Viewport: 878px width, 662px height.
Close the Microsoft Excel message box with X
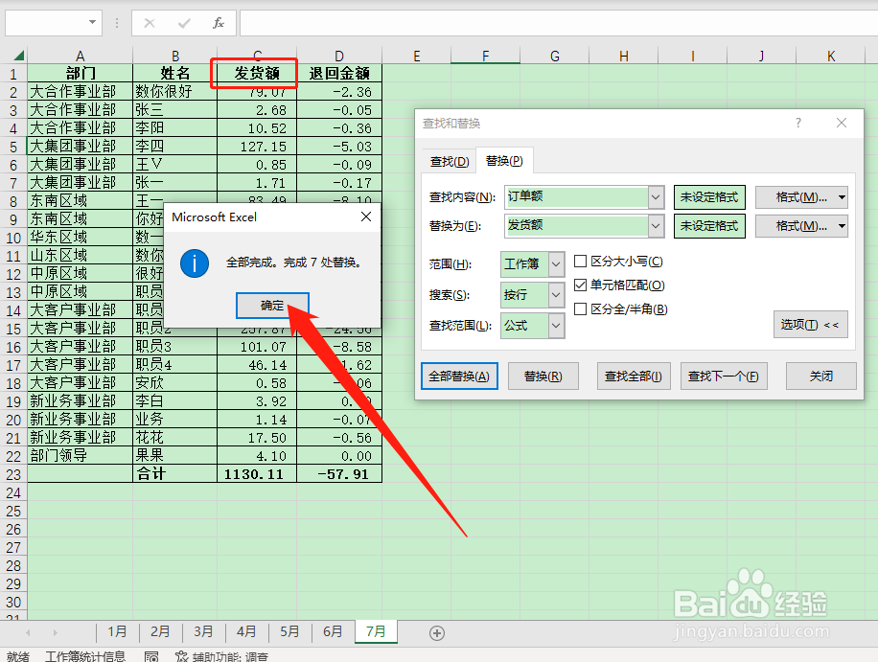[x=366, y=217]
